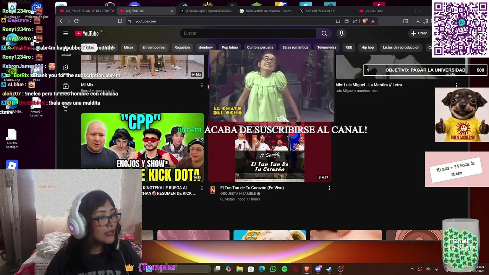Screen dimensions: 489x275
Task: Open Task View on the taskbar
Action: point(217,269)
